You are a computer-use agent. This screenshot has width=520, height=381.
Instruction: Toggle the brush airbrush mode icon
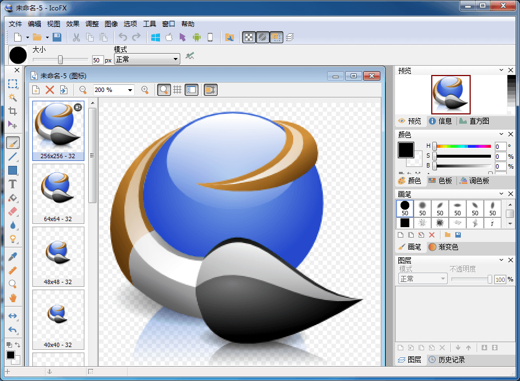pyautogui.click(x=190, y=56)
